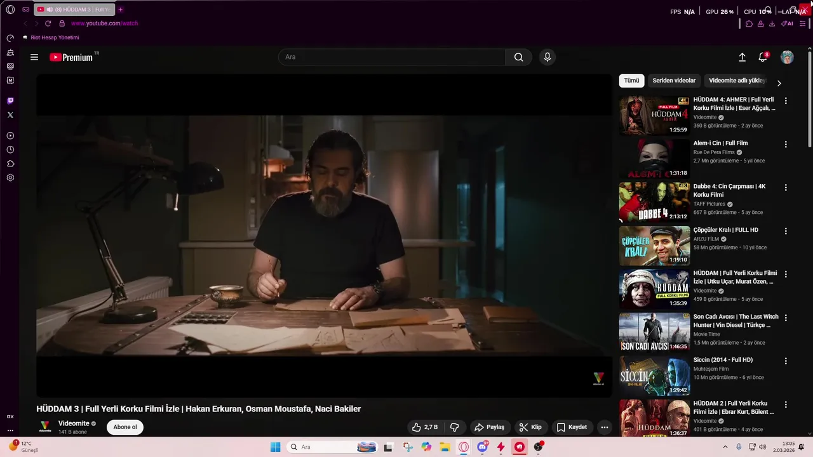Open toolbar extensions cube icon
This screenshot has height=457, width=813.
coord(749,23)
